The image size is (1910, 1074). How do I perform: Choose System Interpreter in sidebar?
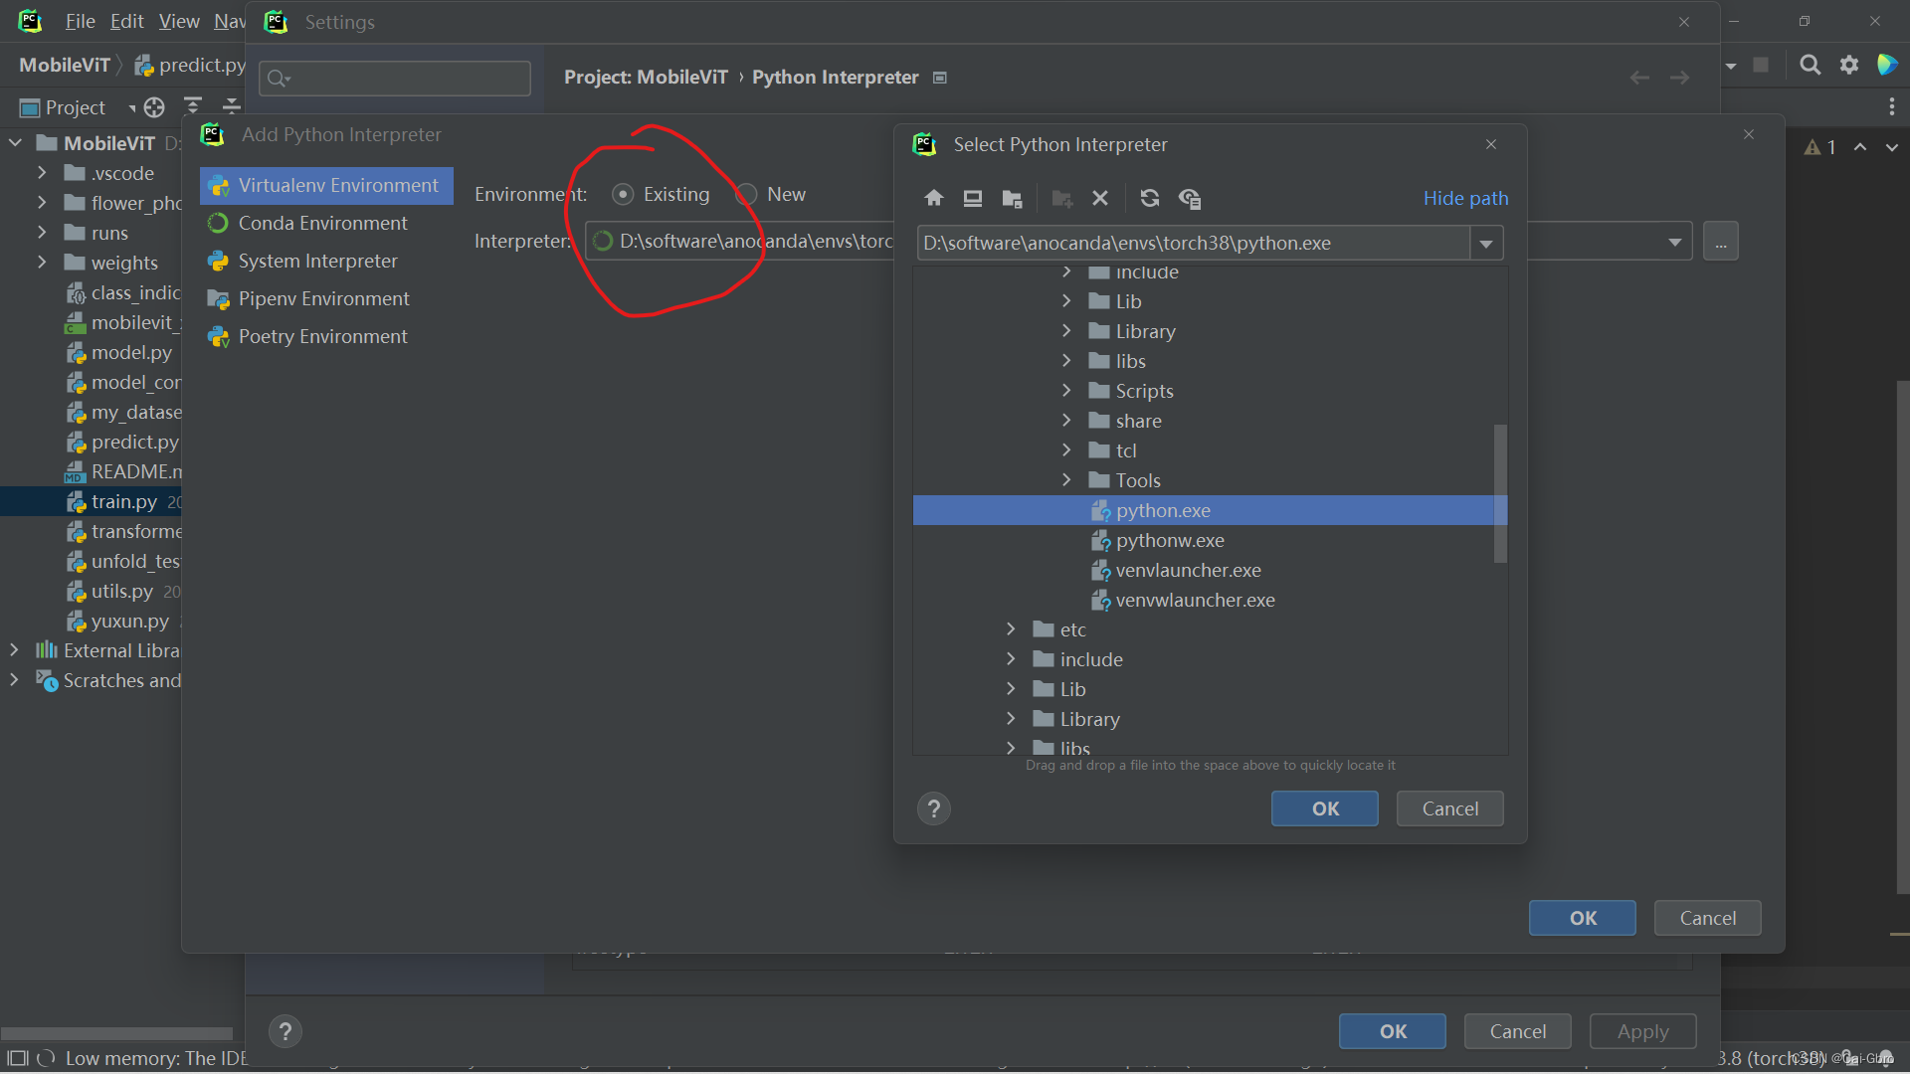click(326, 261)
